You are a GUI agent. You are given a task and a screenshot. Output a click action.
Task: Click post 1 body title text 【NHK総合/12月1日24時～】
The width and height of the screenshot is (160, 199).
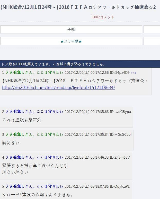pos(29,81)
